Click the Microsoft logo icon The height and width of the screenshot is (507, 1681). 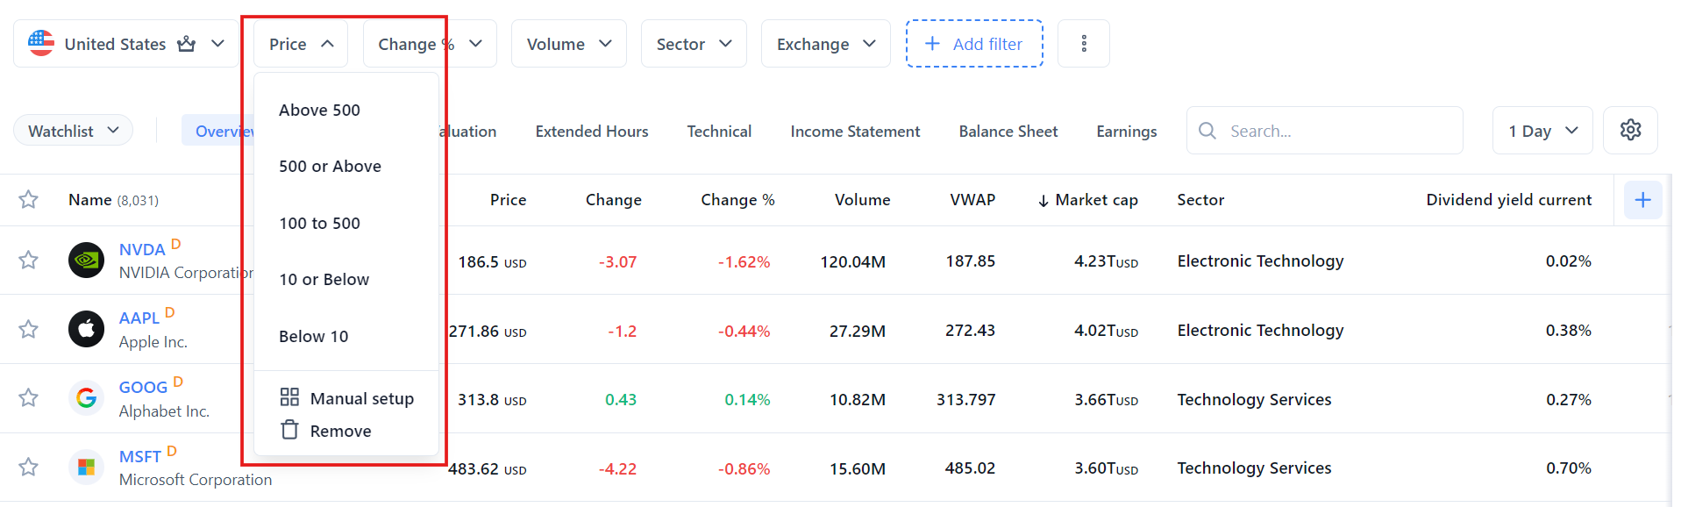coord(86,467)
